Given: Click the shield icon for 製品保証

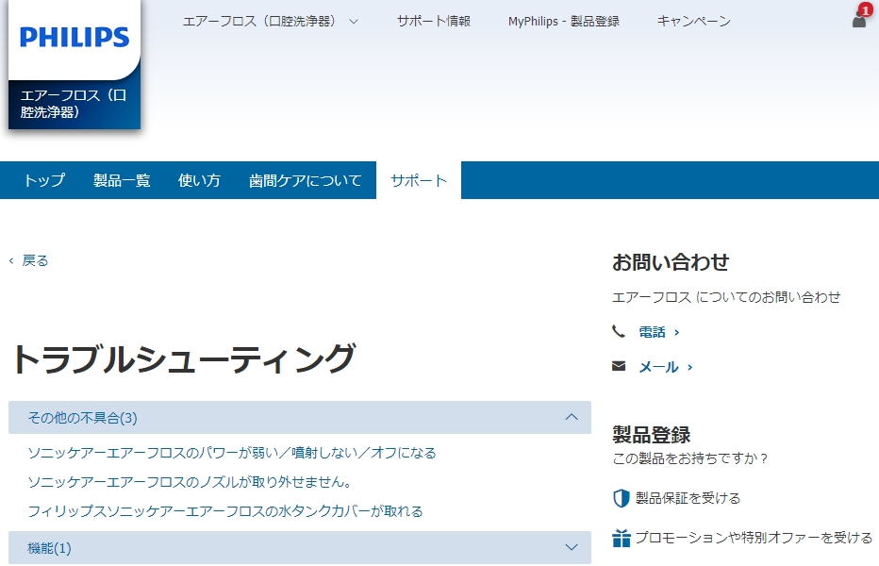Looking at the screenshot, I should point(622,497).
